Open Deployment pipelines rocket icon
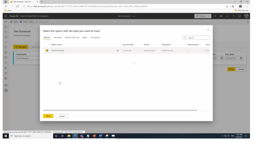 click(6, 68)
